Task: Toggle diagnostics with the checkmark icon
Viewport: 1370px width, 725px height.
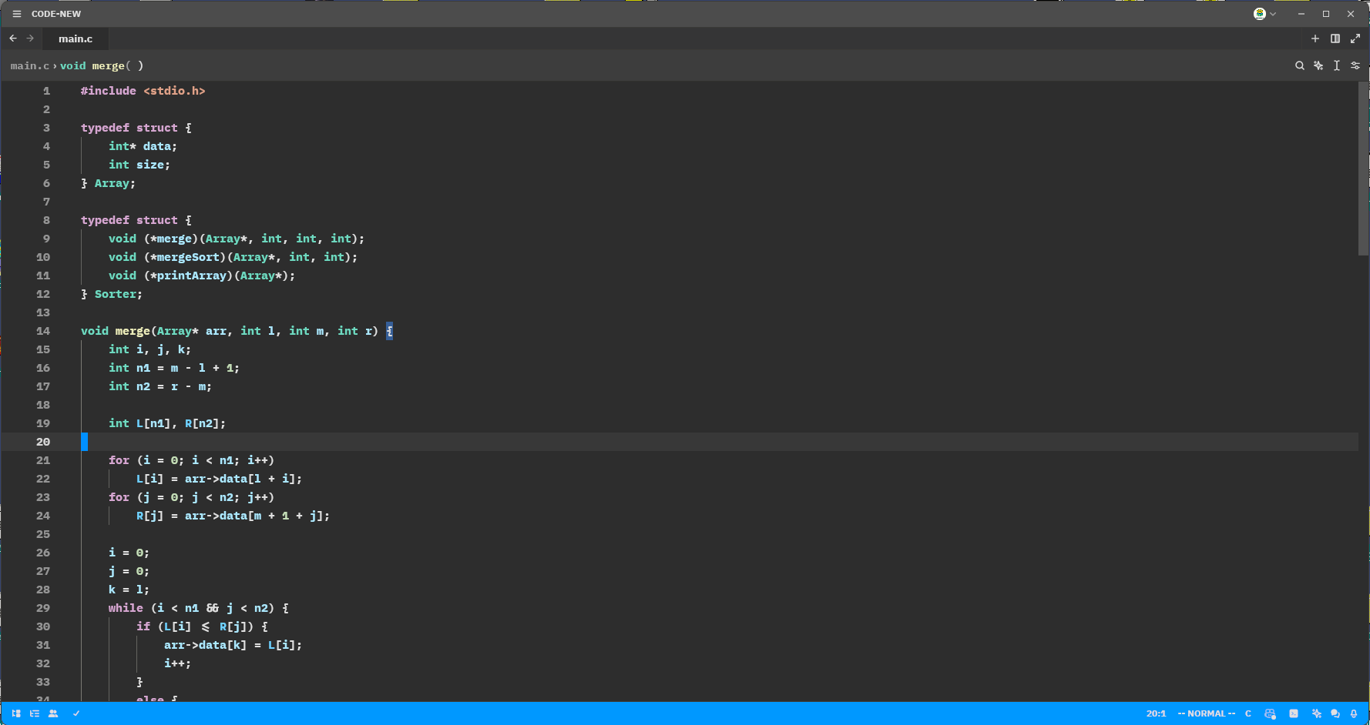Action: click(x=76, y=713)
